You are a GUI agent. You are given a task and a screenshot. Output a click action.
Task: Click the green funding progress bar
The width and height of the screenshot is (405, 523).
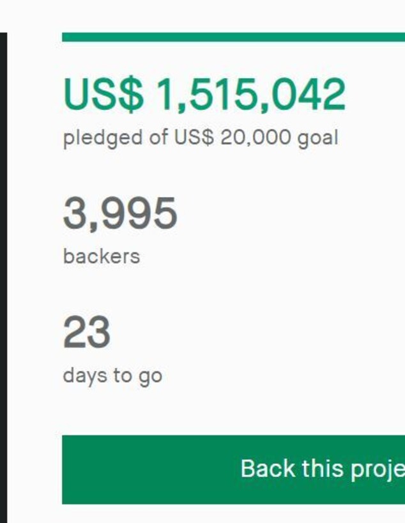pos(234,37)
